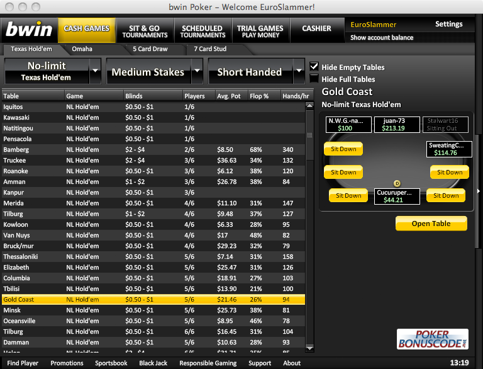The width and height of the screenshot is (483, 369).
Task: Open Trial Games Play Money tab
Action: click(x=260, y=31)
